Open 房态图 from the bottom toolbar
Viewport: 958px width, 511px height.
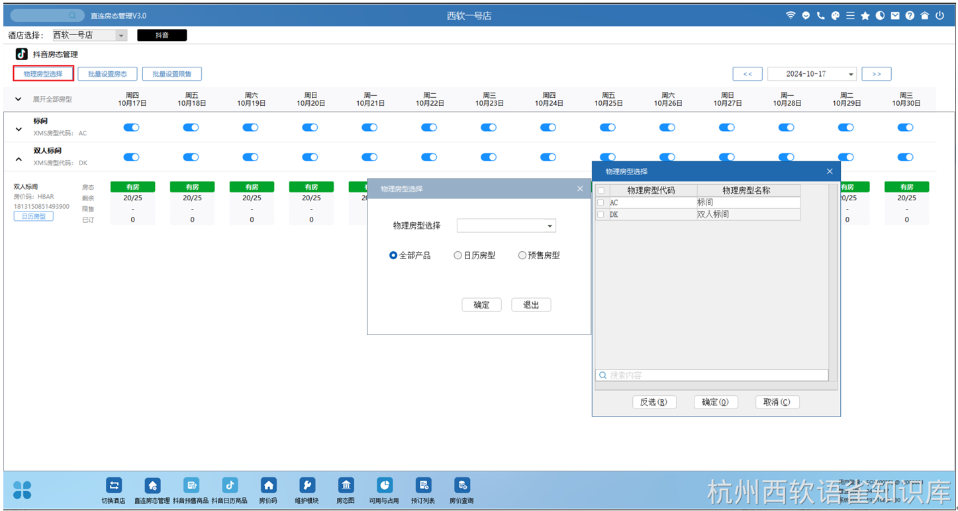[346, 486]
